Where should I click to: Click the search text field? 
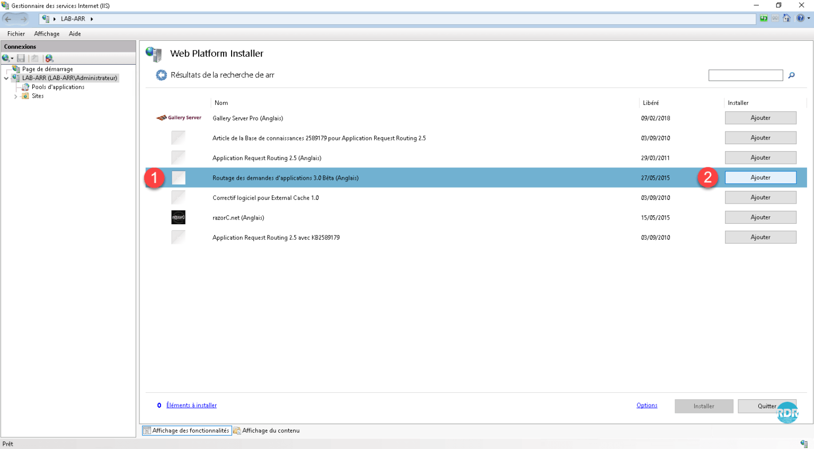(746, 75)
